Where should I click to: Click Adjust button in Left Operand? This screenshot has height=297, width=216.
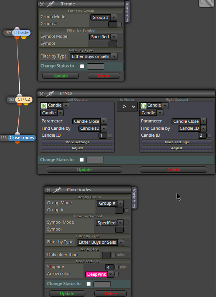77,148
